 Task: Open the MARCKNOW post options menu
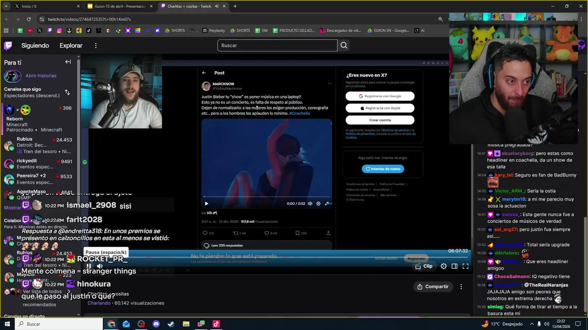329,84
